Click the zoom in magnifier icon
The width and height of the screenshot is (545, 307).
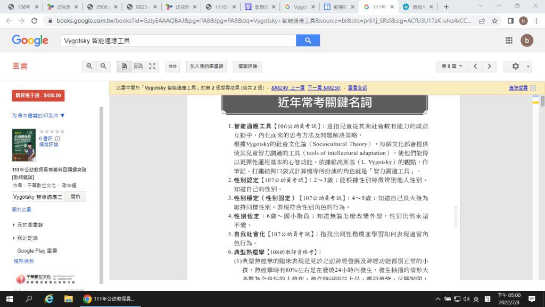(x=89, y=66)
